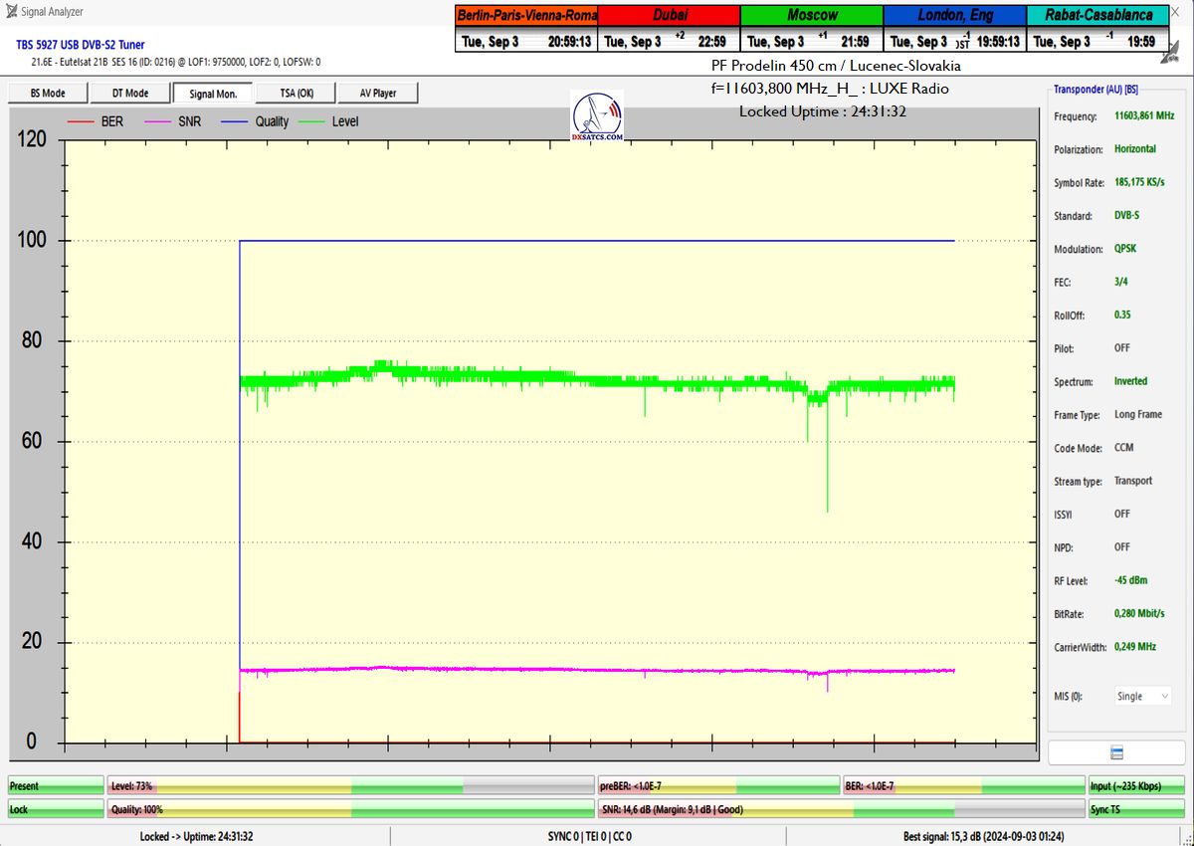
Task: Open the MIS Single dropdown
Action: click(x=1140, y=697)
